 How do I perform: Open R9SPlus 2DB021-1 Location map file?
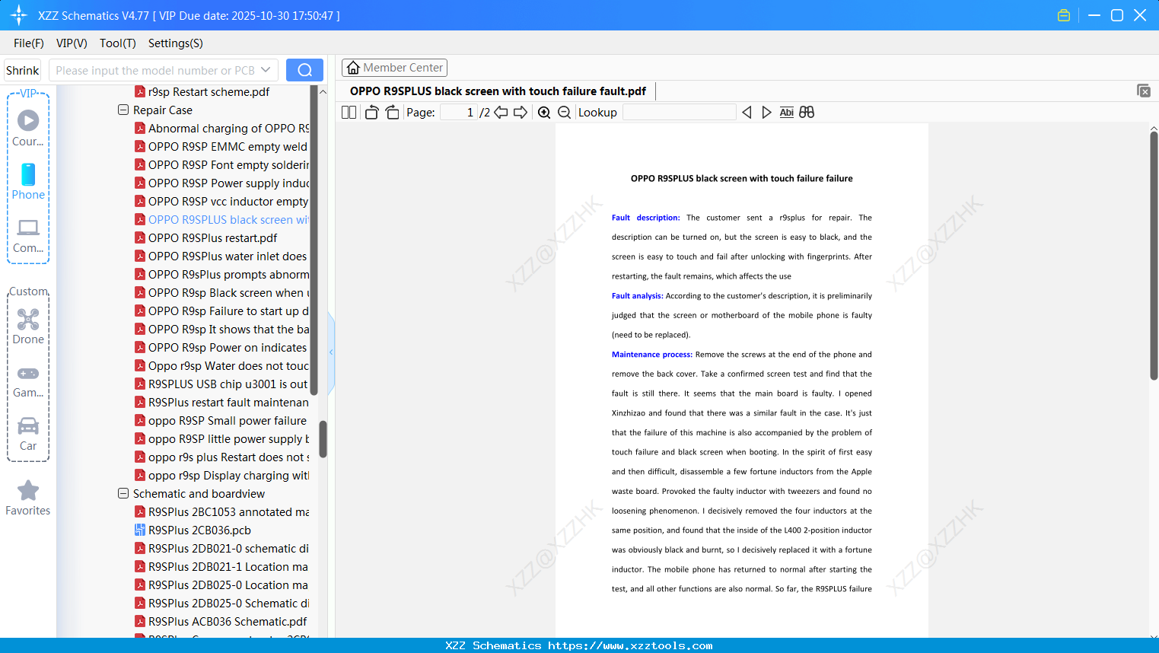[221, 566]
